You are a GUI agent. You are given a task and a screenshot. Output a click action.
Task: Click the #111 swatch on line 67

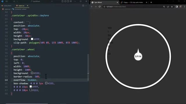coord(31,90)
